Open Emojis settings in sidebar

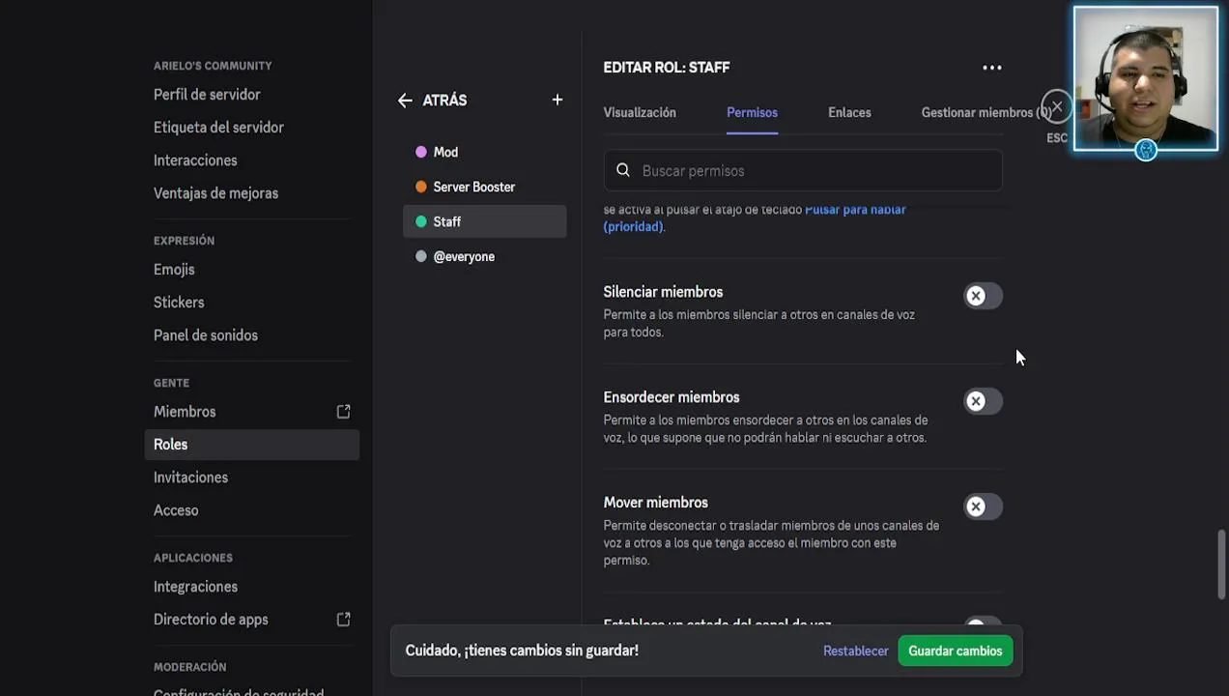click(174, 270)
